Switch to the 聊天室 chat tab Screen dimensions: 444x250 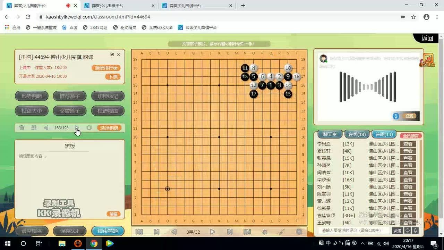pyautogui.click(x=329, y=134)
